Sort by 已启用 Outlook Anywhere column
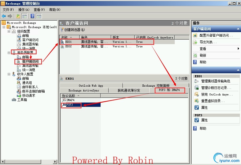Image resolution: width=241 pixels, height=165 pixels. (154, 37)
